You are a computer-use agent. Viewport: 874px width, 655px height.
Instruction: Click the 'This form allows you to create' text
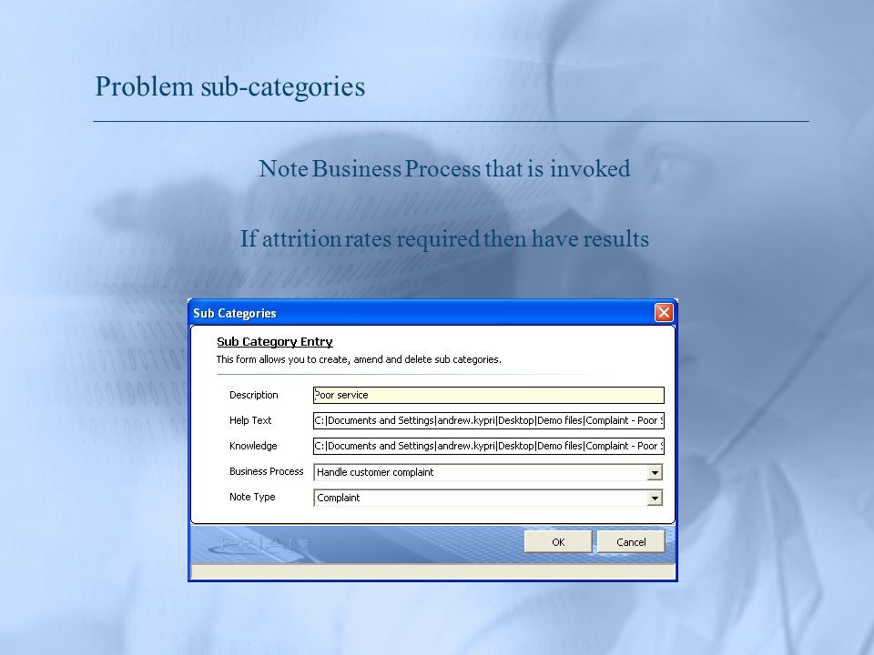click(x=359, y=359)
